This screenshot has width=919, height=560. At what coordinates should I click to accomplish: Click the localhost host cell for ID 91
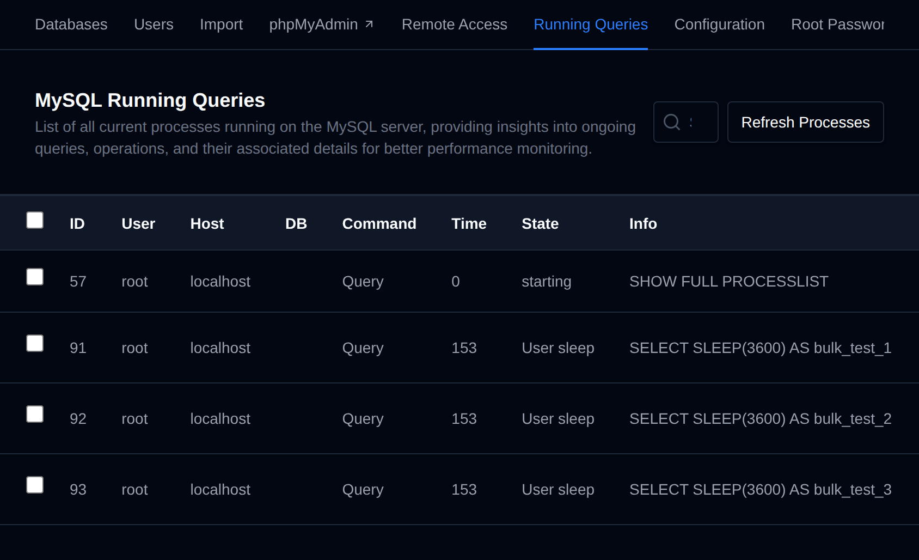(220, 348)
